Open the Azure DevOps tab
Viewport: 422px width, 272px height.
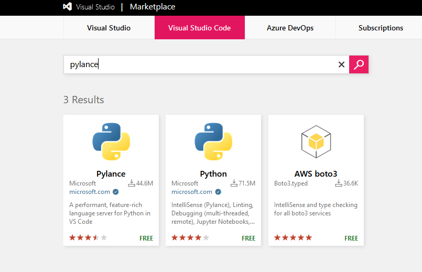click(x=290, y=28)
